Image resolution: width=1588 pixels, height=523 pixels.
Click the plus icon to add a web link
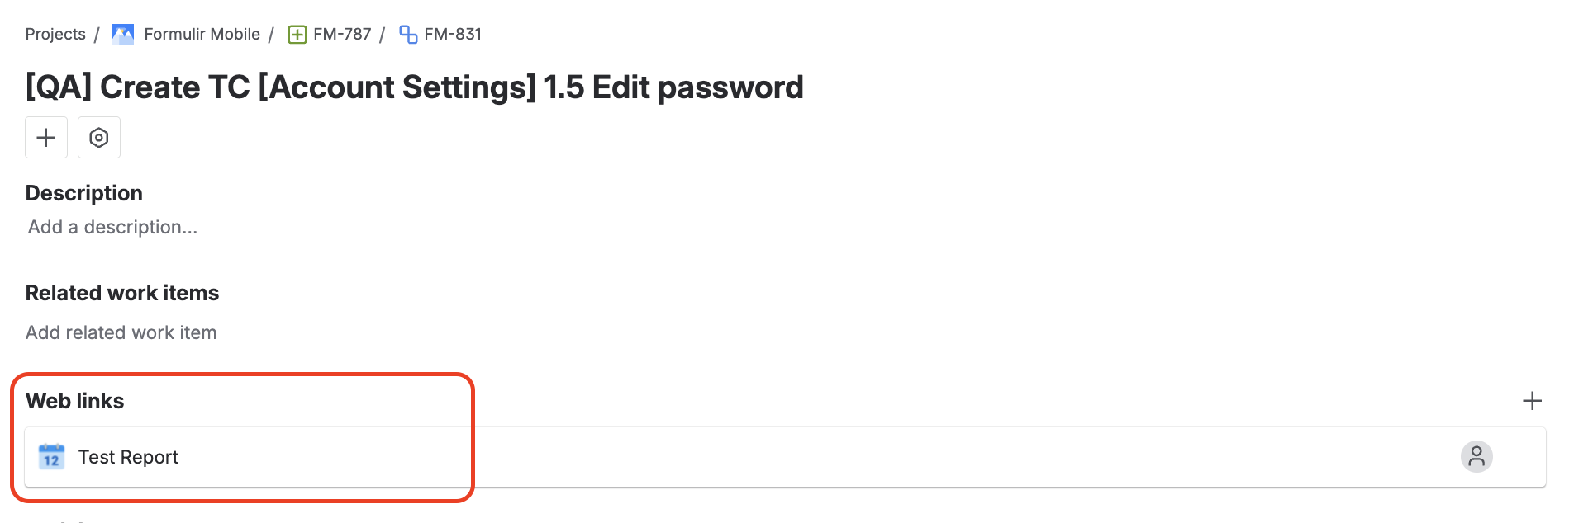[x=1533, y=401]
